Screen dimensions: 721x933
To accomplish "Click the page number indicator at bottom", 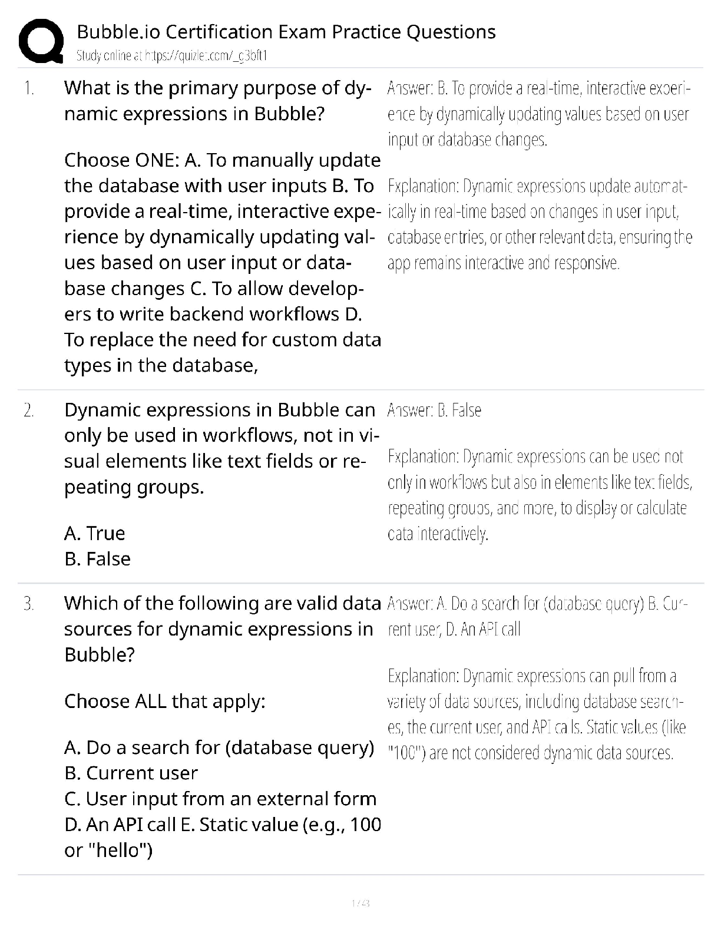I will coord(360,903).
